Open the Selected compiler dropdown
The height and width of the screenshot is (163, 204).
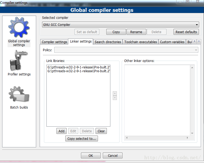120,25
